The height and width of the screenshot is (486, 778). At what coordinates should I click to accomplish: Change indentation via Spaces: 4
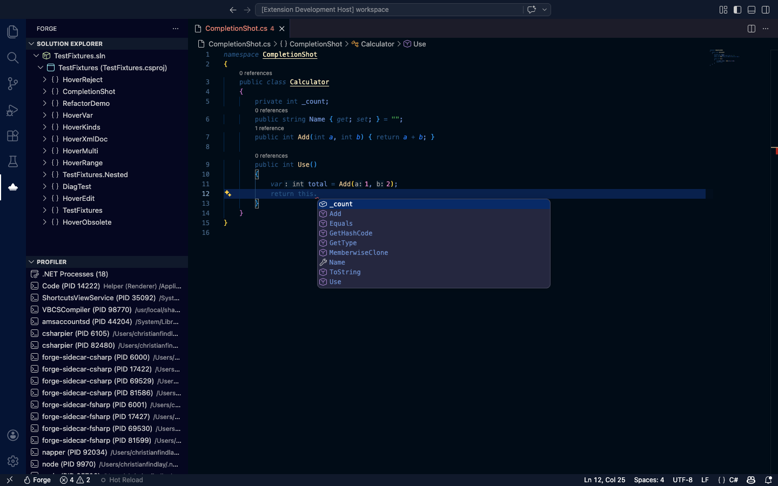coord(649,480)
